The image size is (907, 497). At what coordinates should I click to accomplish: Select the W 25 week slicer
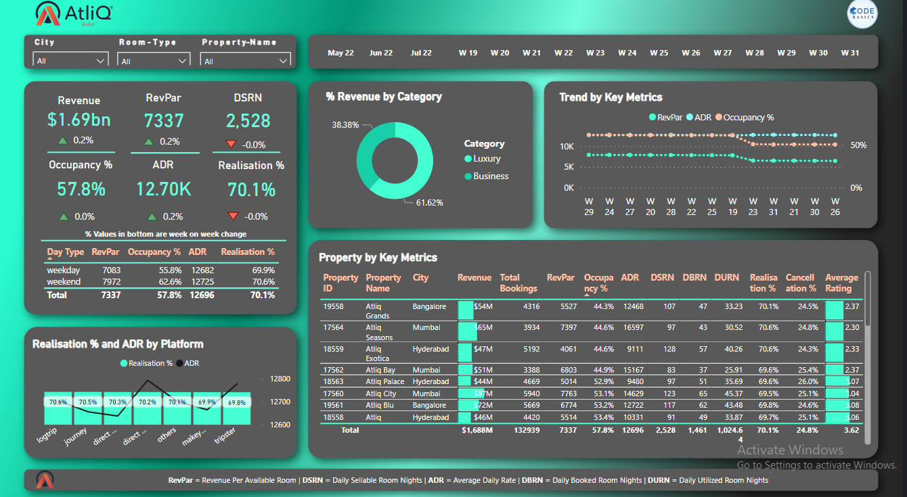coord(659,53)
